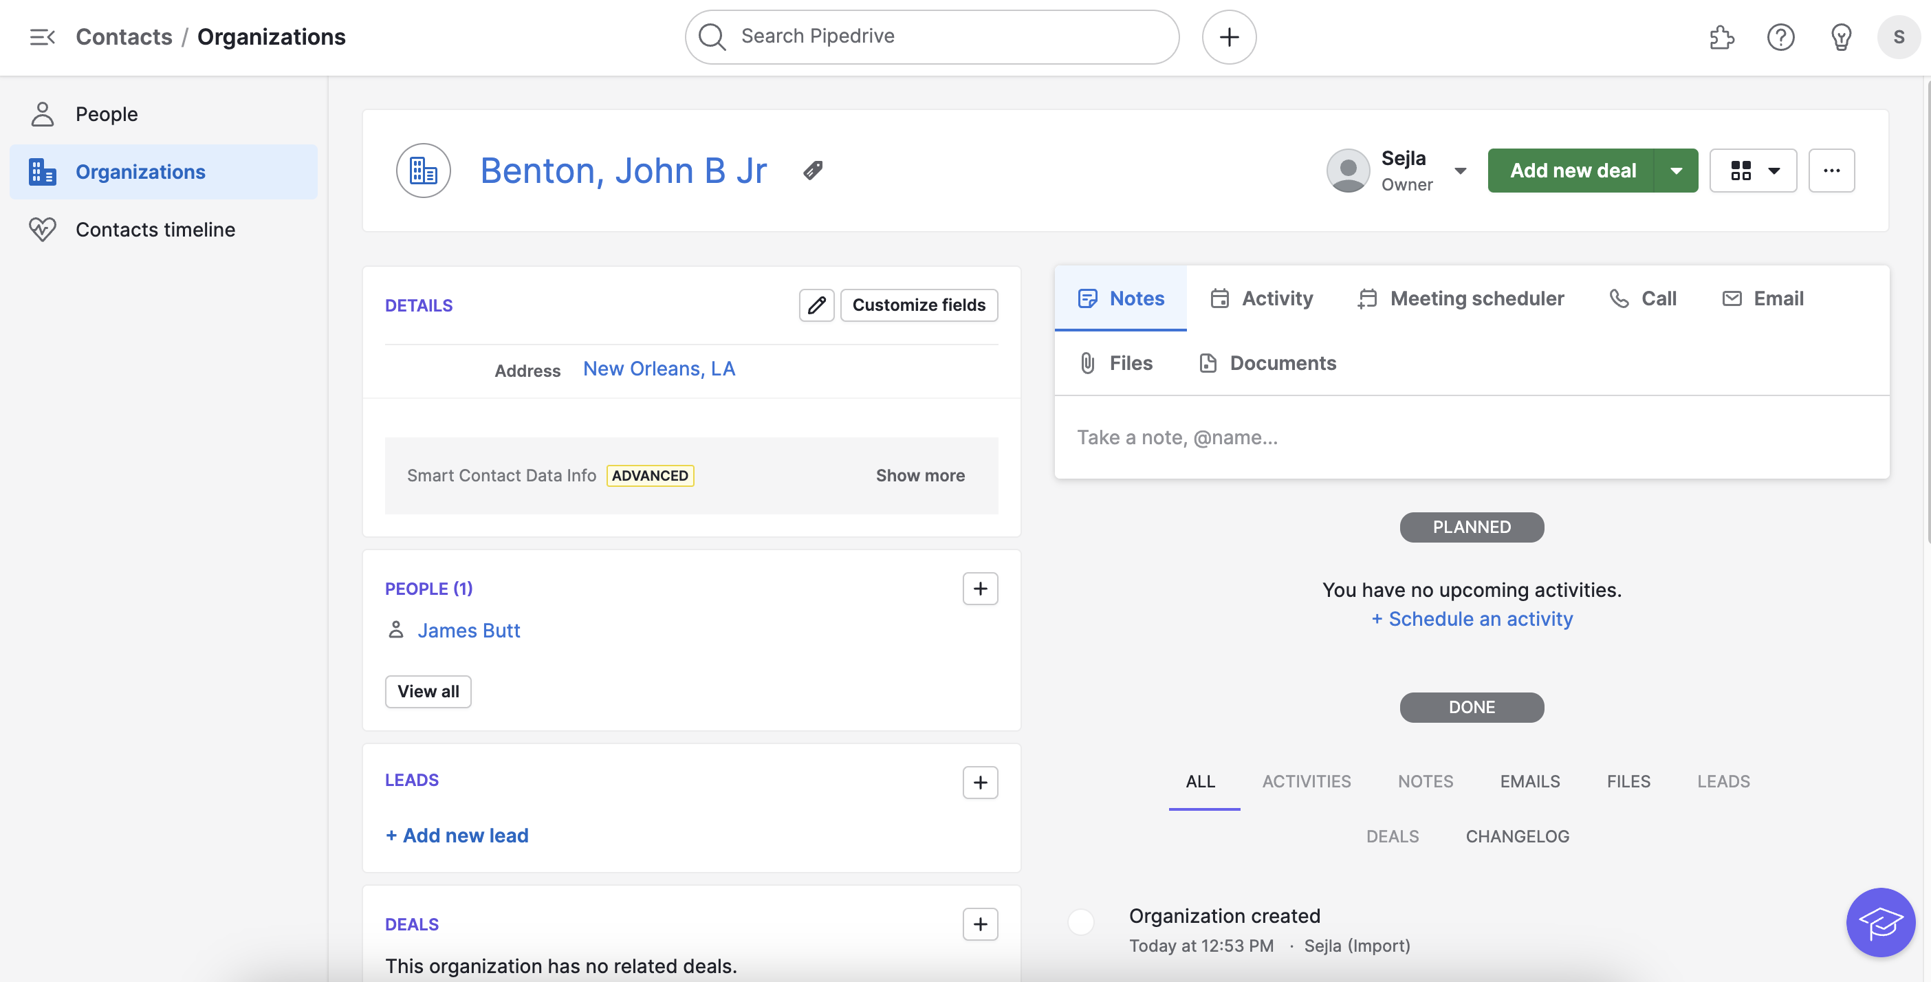Open the marketplace puzzle piece icon
The height and width of the screenshot is (982, 1931).
point(1721,36)
